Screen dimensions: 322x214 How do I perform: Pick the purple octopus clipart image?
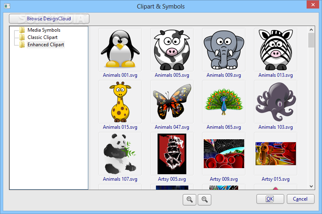pyautogui.click(x=275, y=102)
